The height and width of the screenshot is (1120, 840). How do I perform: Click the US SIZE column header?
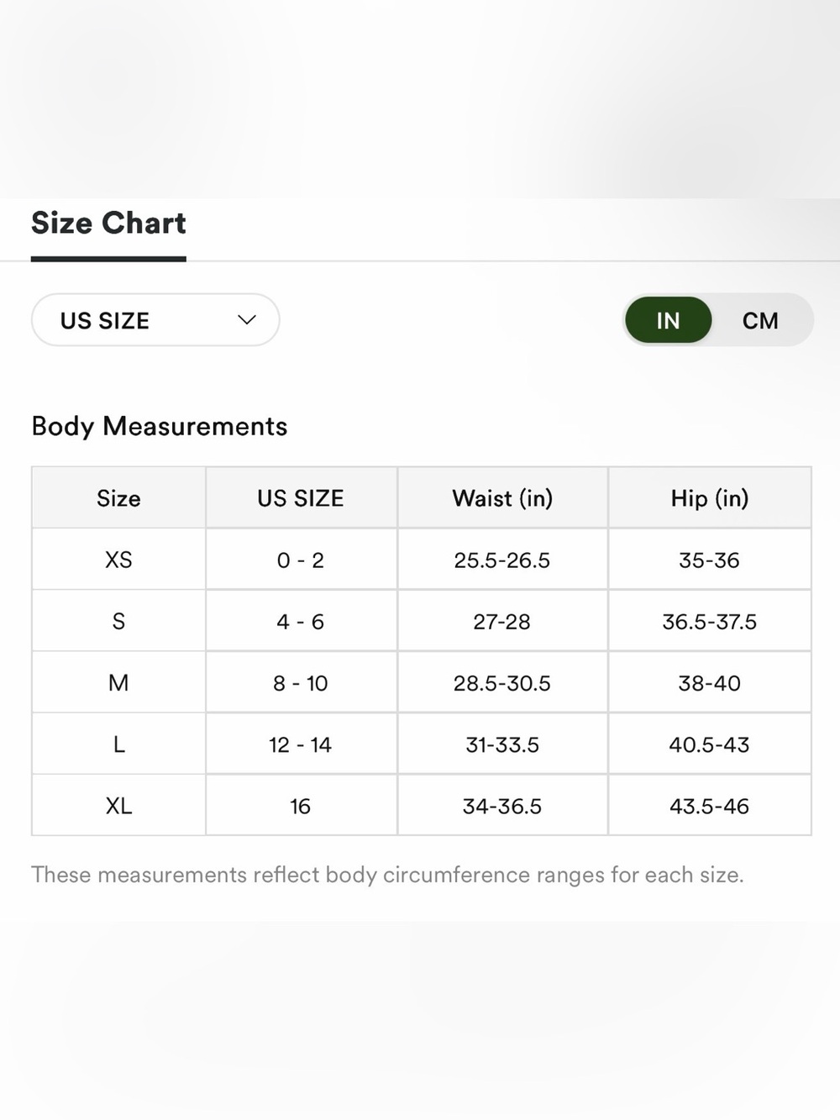(301, 498)
